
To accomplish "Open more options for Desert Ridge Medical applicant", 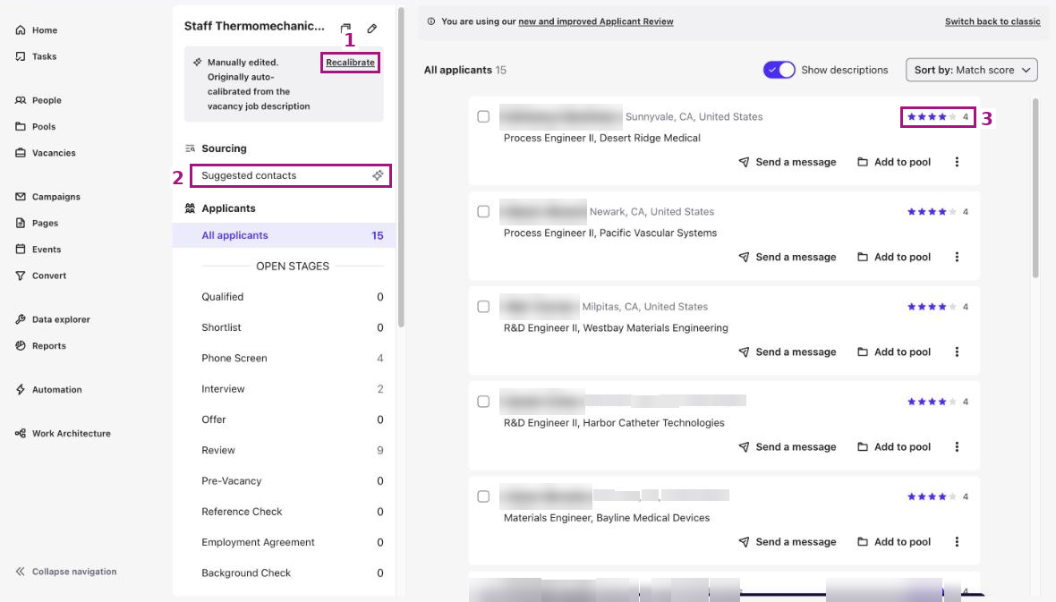I will coord(957,162).
